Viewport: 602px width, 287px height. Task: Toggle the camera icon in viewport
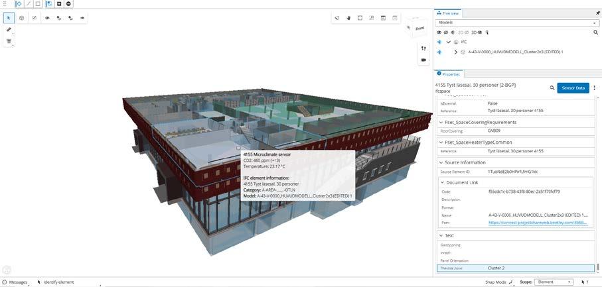pyautogui.click(x=423, y=60)
